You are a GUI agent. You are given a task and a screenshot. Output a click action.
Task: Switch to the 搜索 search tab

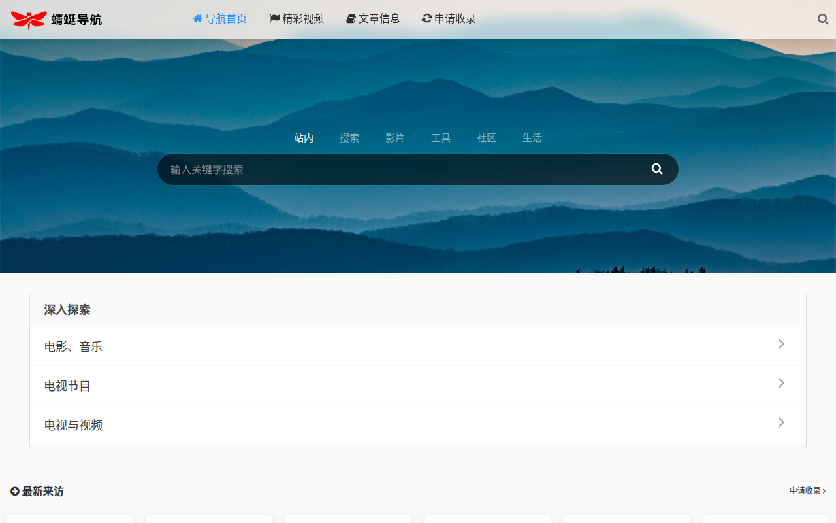coord(349,138)
